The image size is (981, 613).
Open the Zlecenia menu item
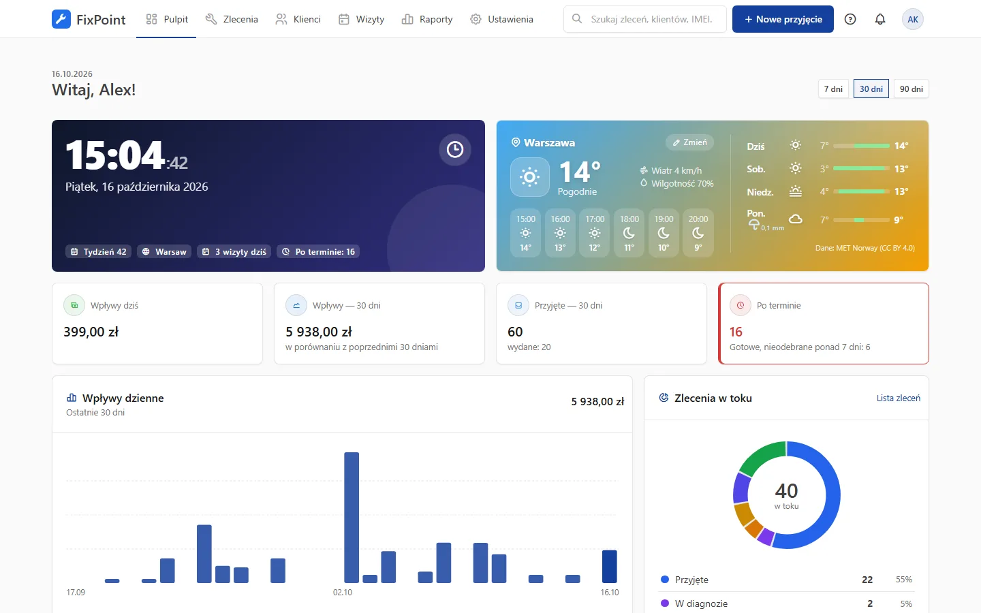pos(232,19)
